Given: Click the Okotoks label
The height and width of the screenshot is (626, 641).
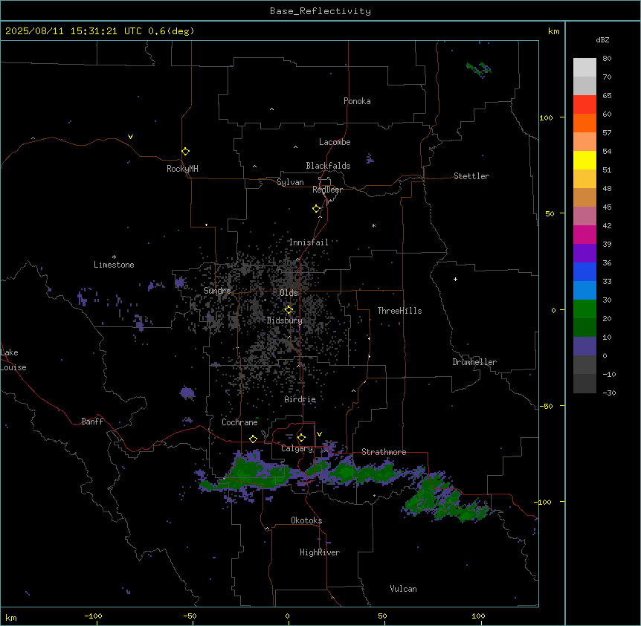Looking at the screenshot, I should point(306,520).
